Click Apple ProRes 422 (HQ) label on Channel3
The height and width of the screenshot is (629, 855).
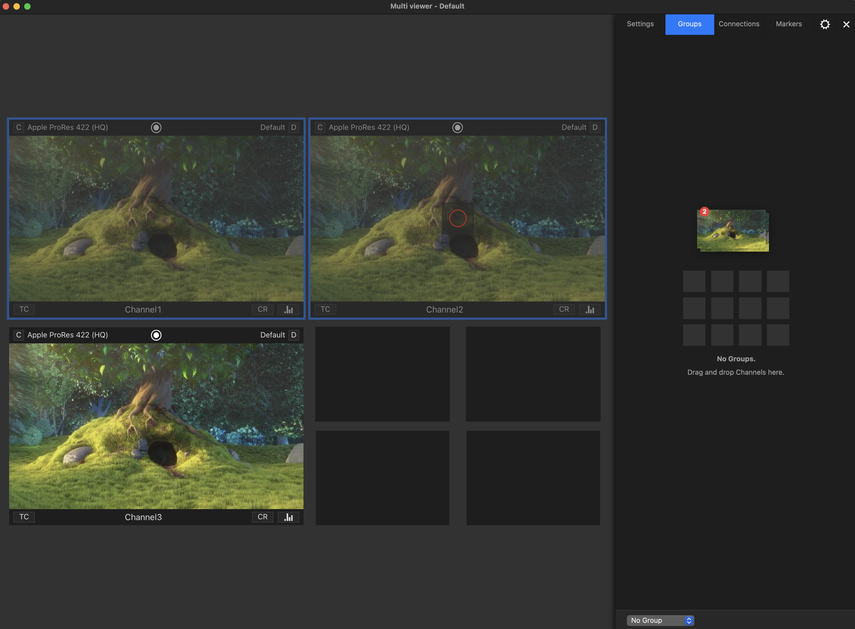[x=68, y=335]
